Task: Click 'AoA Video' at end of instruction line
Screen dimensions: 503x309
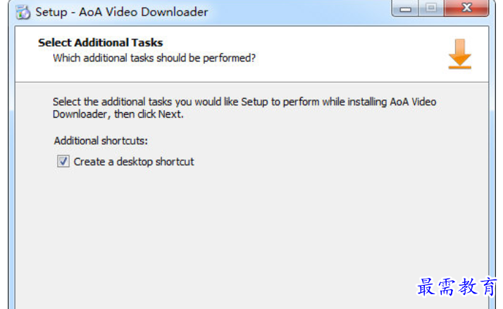Action: click(x=413, y=102)
